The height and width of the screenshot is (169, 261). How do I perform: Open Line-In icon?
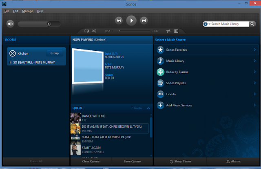pos(160,94)
